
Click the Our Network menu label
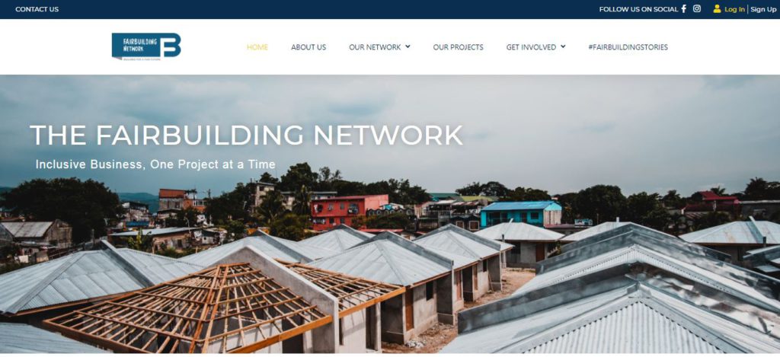coord(375,47)
